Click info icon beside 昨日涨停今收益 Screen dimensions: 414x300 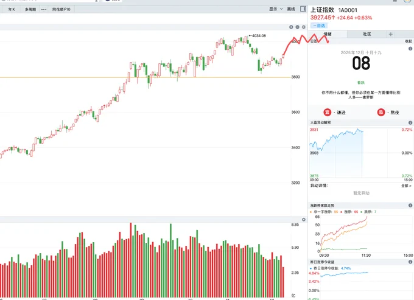410,262
